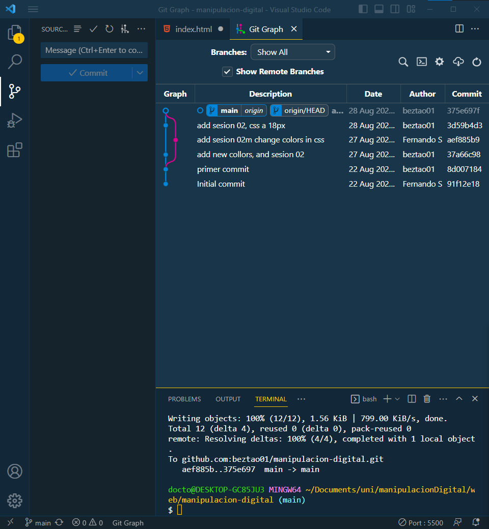Click View as Tree icon in Source Control
This screenshot has height=529, width=489.
pyautogui.click(x=77, y=29)
